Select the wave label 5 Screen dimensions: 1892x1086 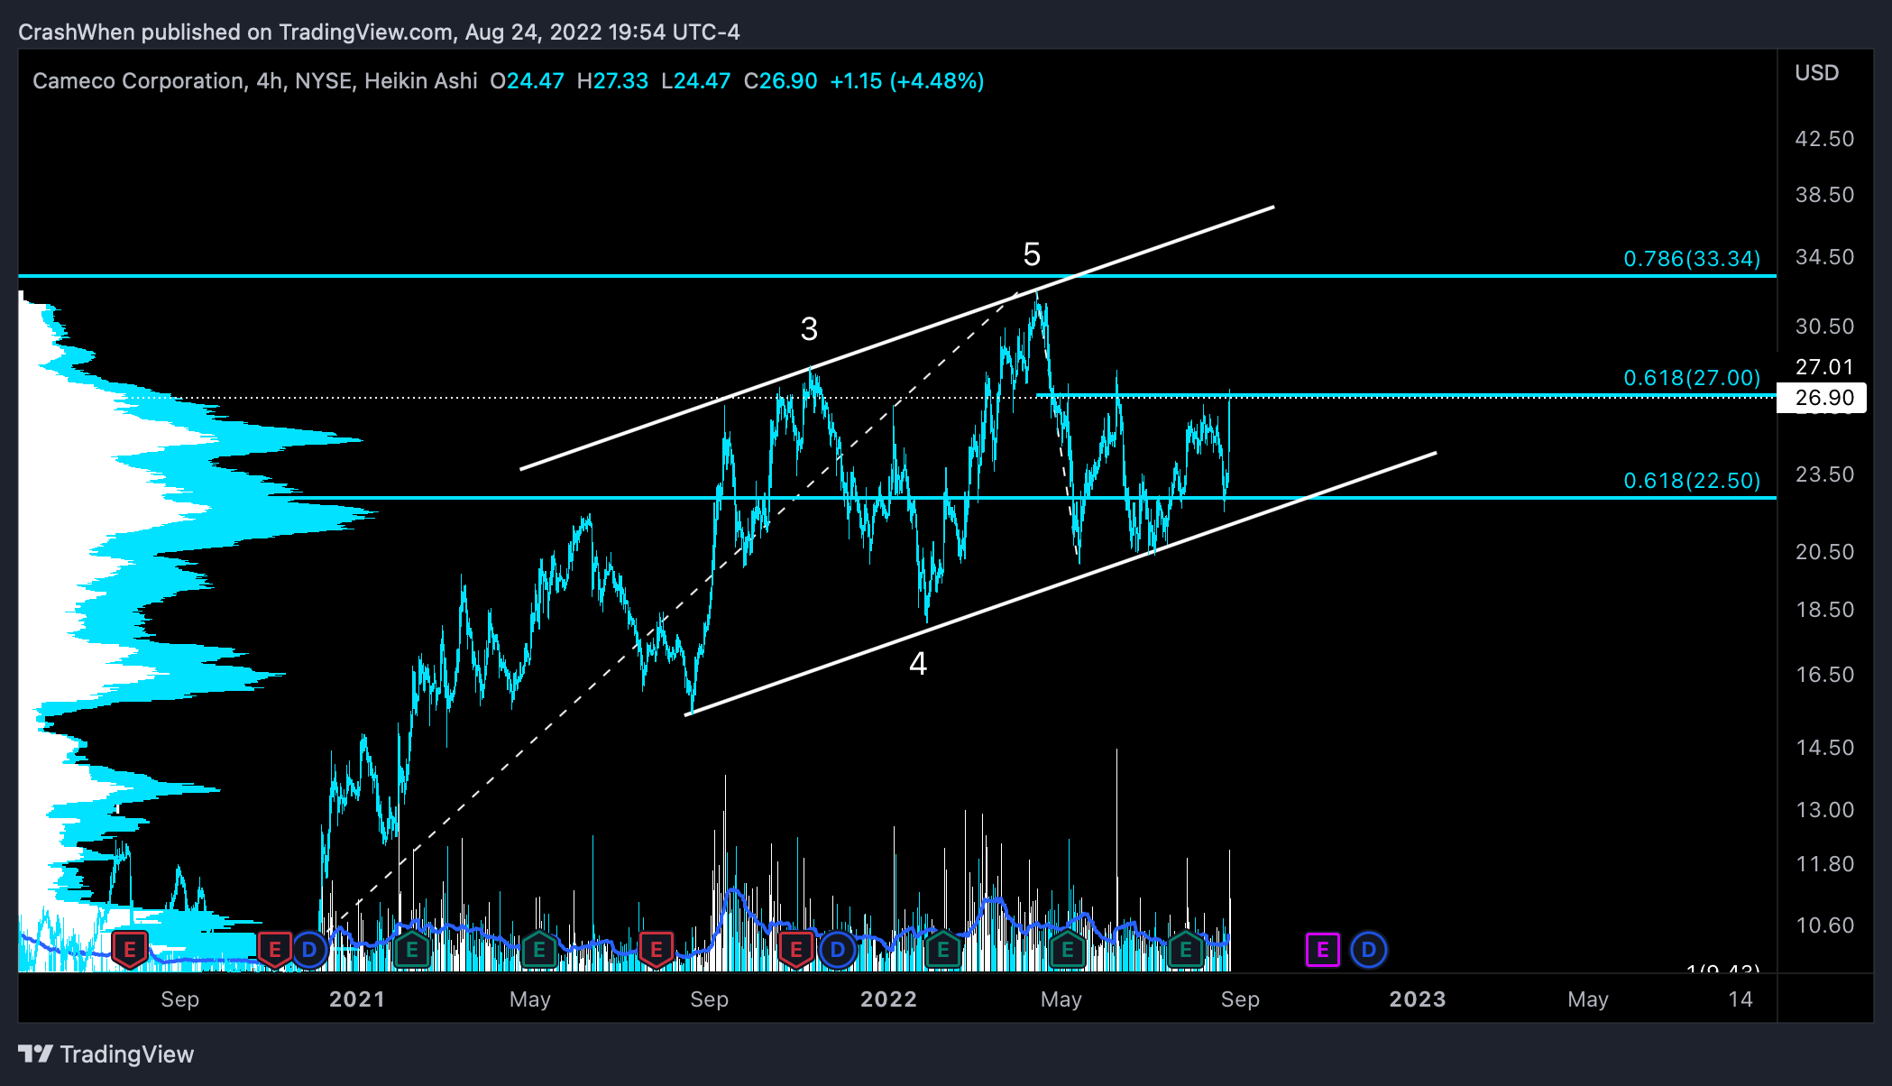click(x=1032, y=254)
